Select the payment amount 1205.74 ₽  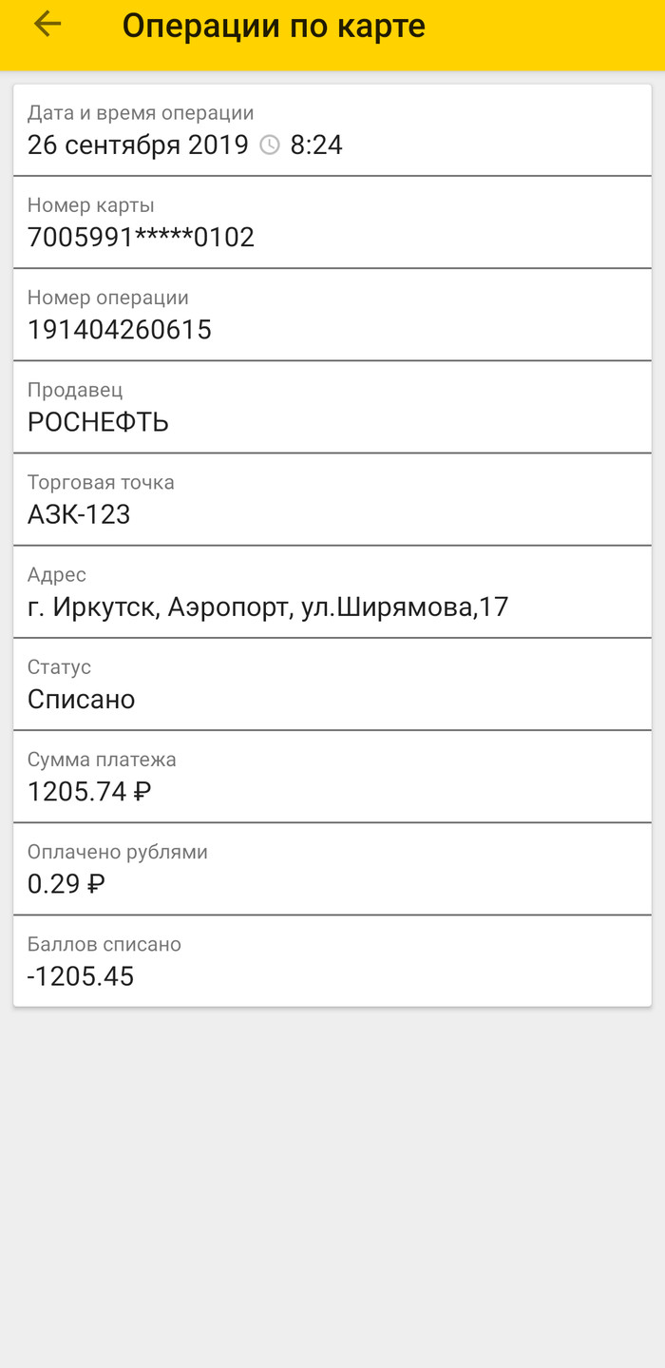[89, 792]
